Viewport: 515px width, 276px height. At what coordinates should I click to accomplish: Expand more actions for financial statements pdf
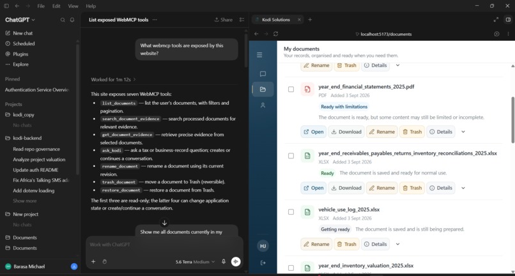click(463, 132)
